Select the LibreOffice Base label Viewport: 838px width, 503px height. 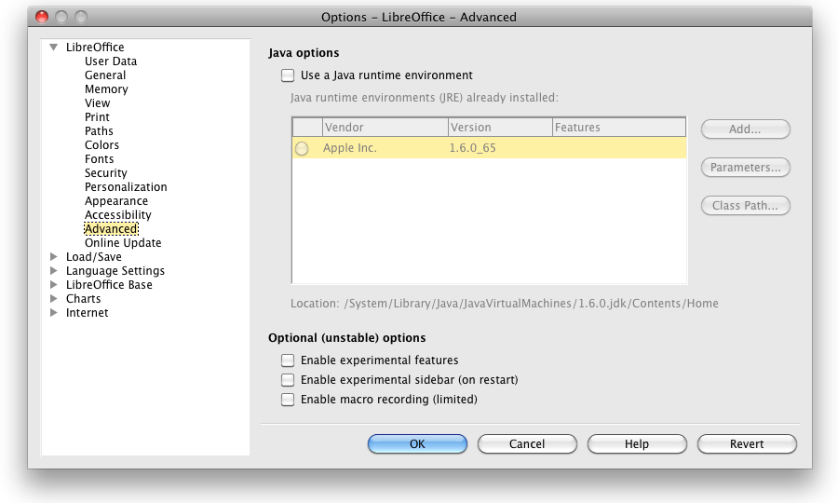(109, 284)
